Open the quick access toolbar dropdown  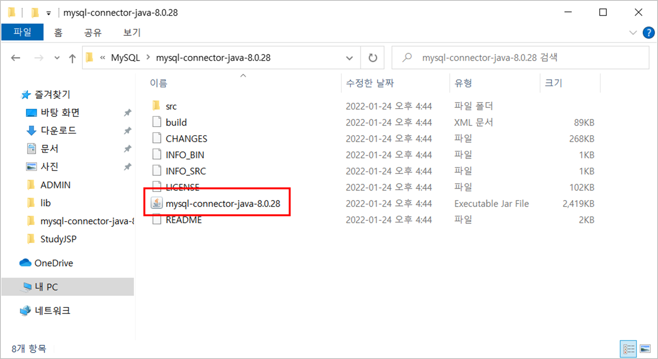(49, 13)
